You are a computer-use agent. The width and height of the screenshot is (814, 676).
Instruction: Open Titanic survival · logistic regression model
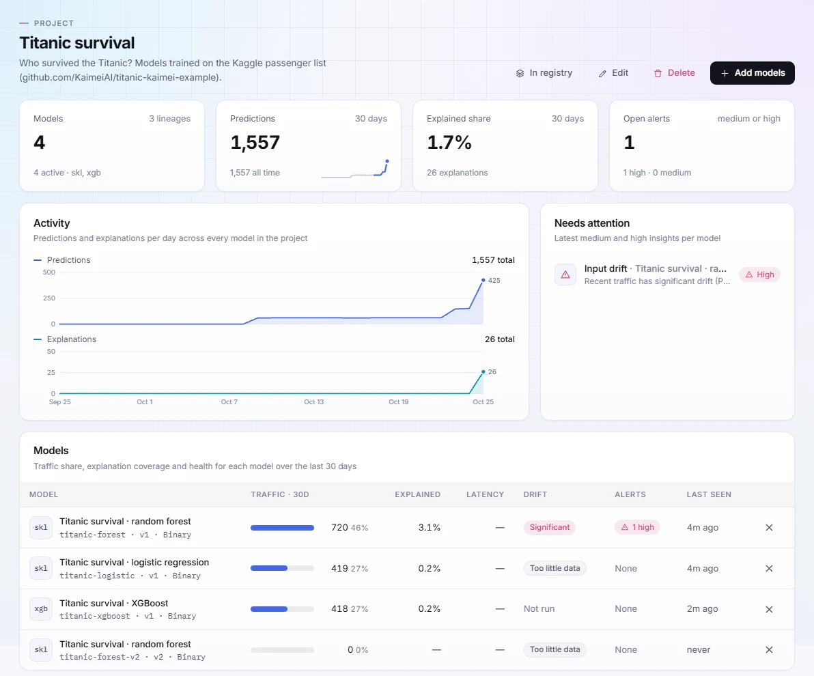click(134, 562)
